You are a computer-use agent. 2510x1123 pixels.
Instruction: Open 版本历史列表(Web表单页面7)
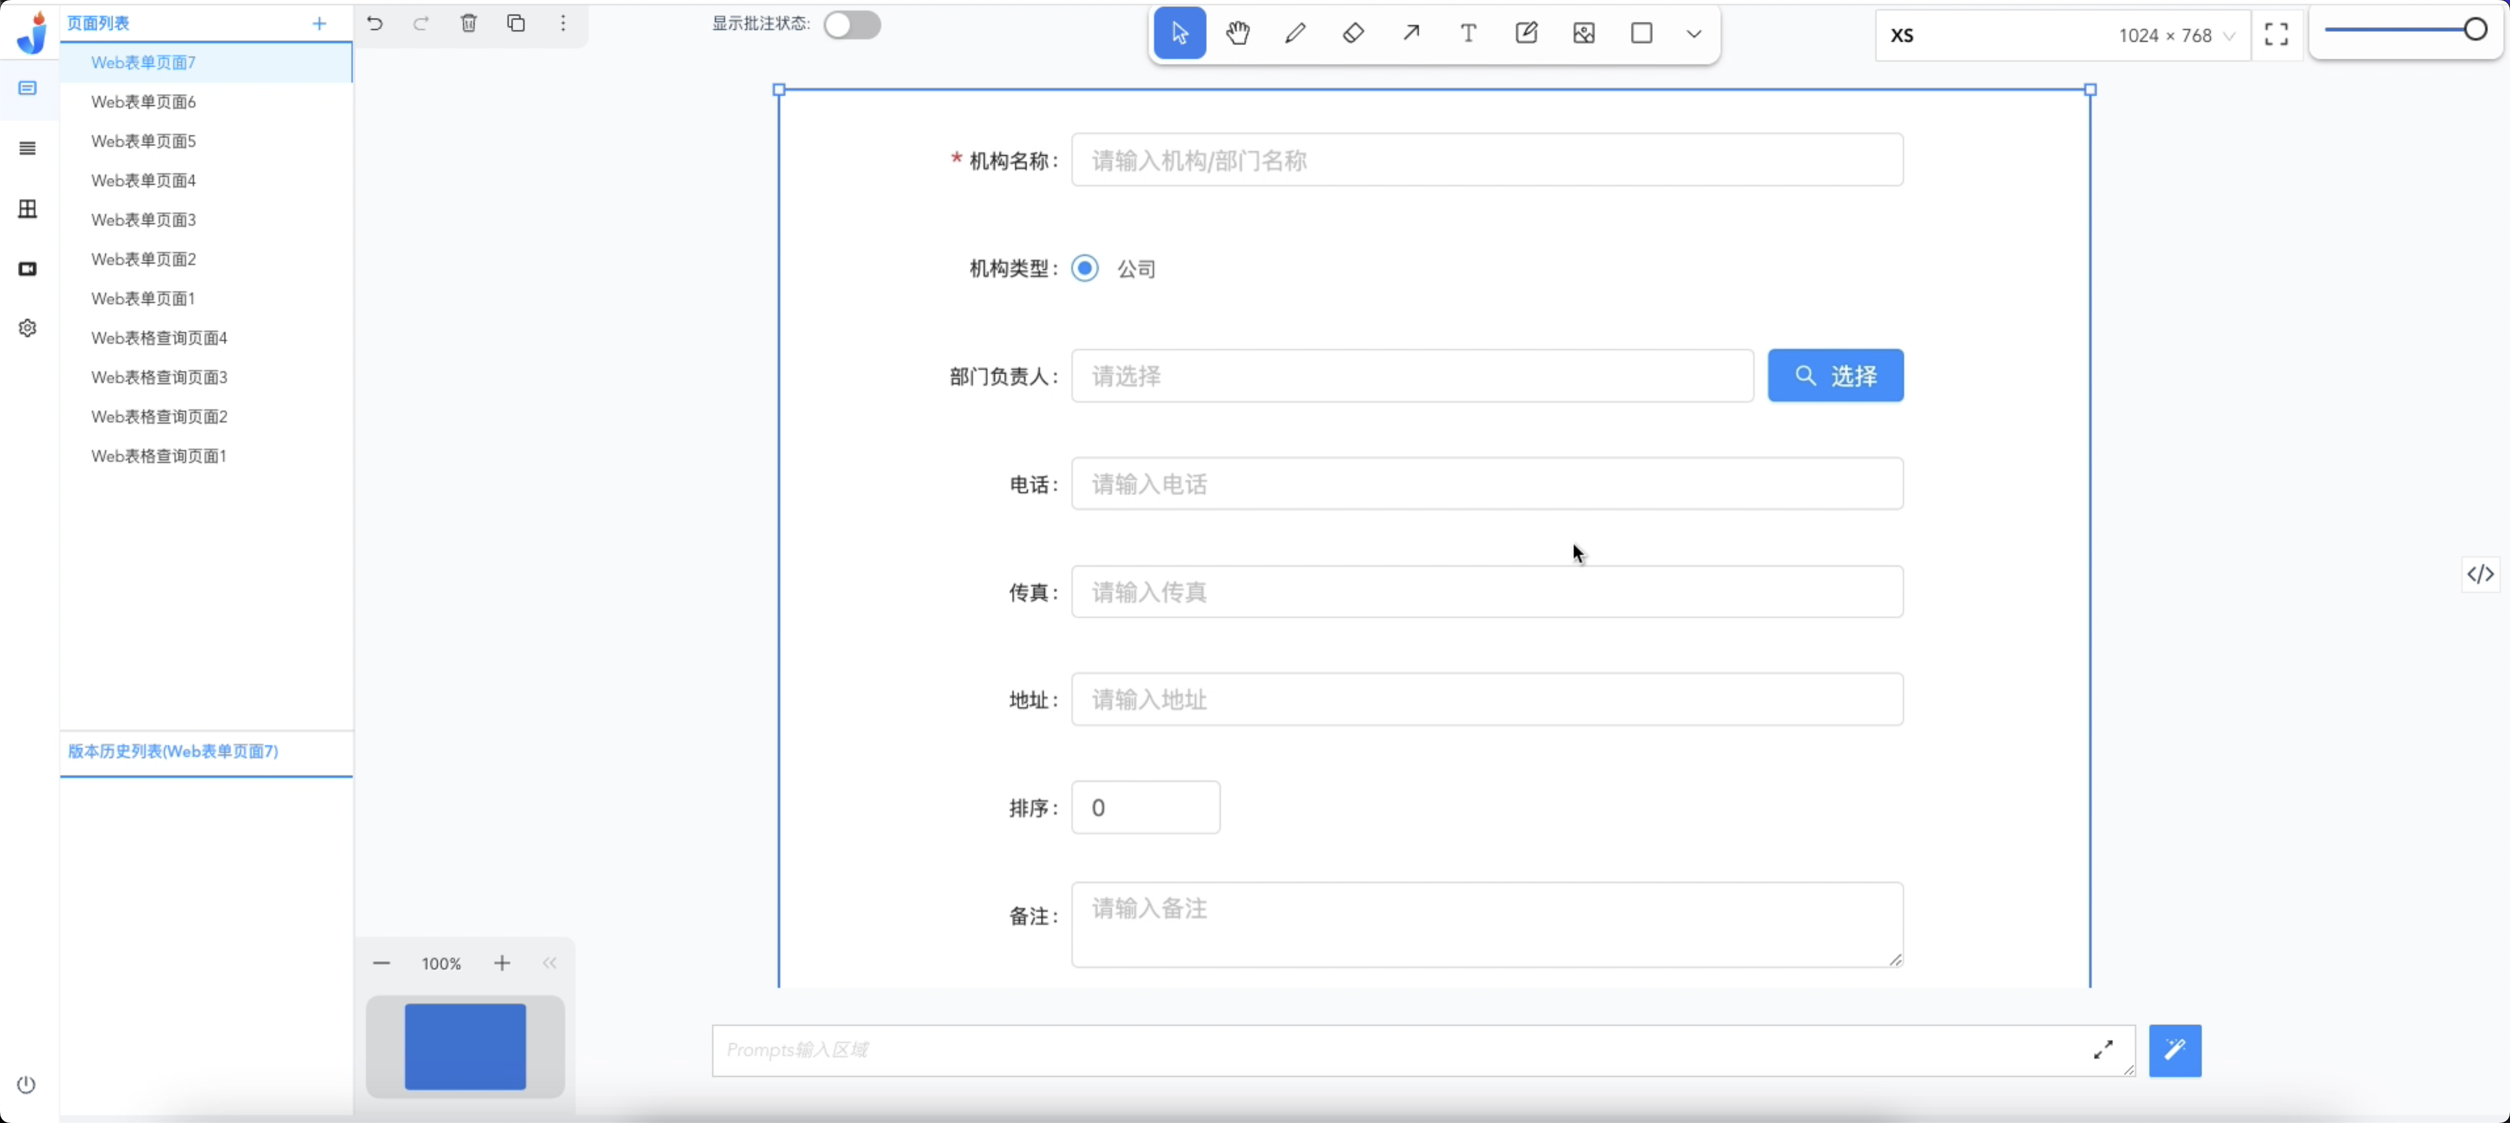click(173, 751)
